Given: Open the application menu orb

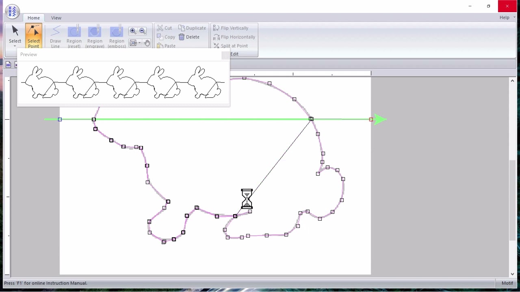Looking at the screenshot, I should click(12, 11).
